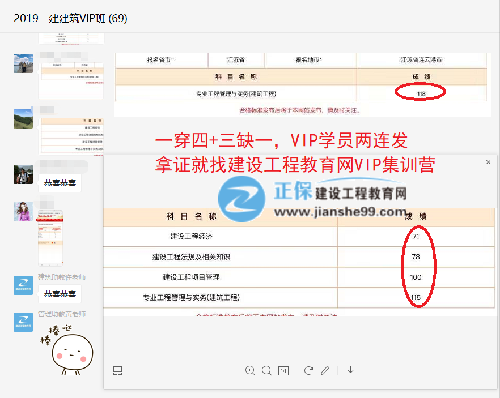Image resolution: width=500 pixels, height=398 pixels.
Task: Zoom out using the magnifier minus icon
Action: coord(266,371)
